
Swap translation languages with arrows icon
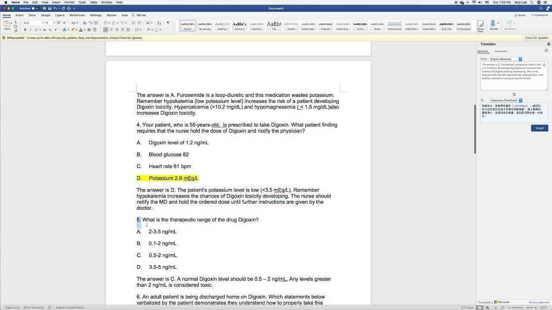[514, 95]
